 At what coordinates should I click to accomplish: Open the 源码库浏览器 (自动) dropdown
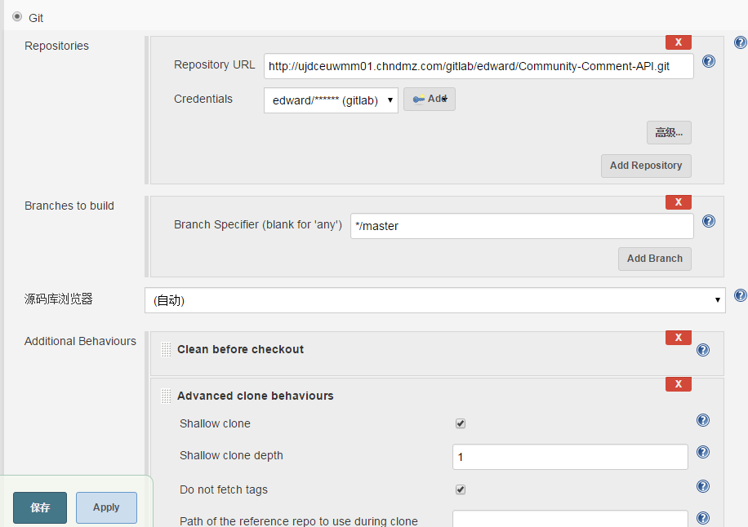[435, 300]
